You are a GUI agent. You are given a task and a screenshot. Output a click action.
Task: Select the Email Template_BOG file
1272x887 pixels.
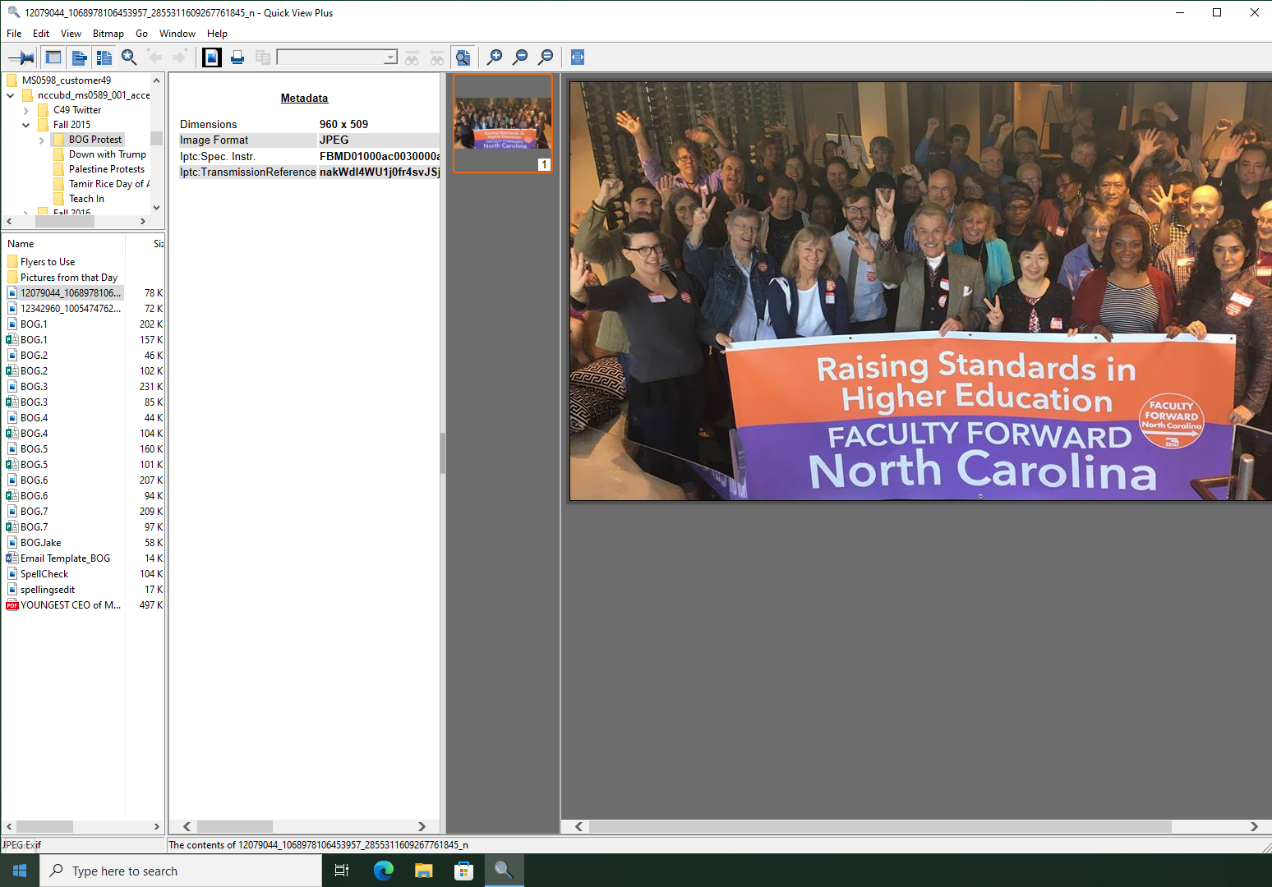(x=65, y=558)
